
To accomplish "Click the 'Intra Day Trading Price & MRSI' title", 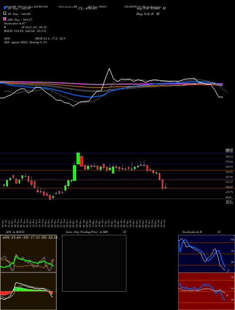I will click(x=96, y=232).
